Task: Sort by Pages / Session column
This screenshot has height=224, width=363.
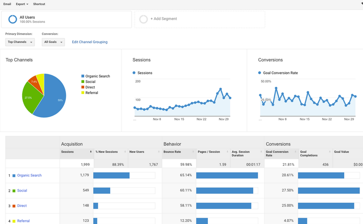Action: point(213,153)
